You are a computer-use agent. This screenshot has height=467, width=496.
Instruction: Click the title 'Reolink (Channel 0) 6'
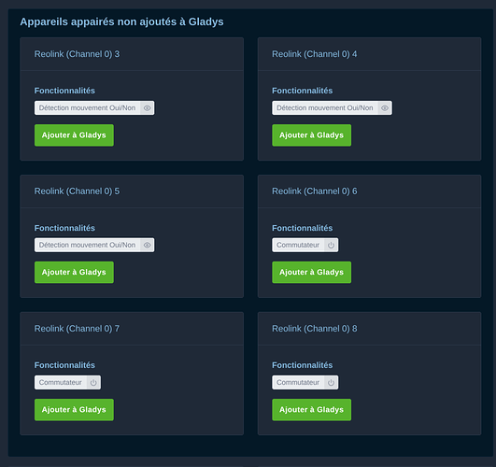tap(315, 191)
